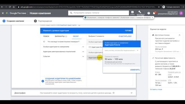Collapse the Доступные показы panel
This screenshot has height=104, width=185.
[x=180, y=35]
